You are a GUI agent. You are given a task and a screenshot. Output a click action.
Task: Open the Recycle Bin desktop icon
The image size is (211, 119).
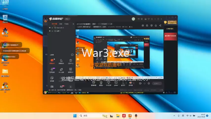point(5,19)
